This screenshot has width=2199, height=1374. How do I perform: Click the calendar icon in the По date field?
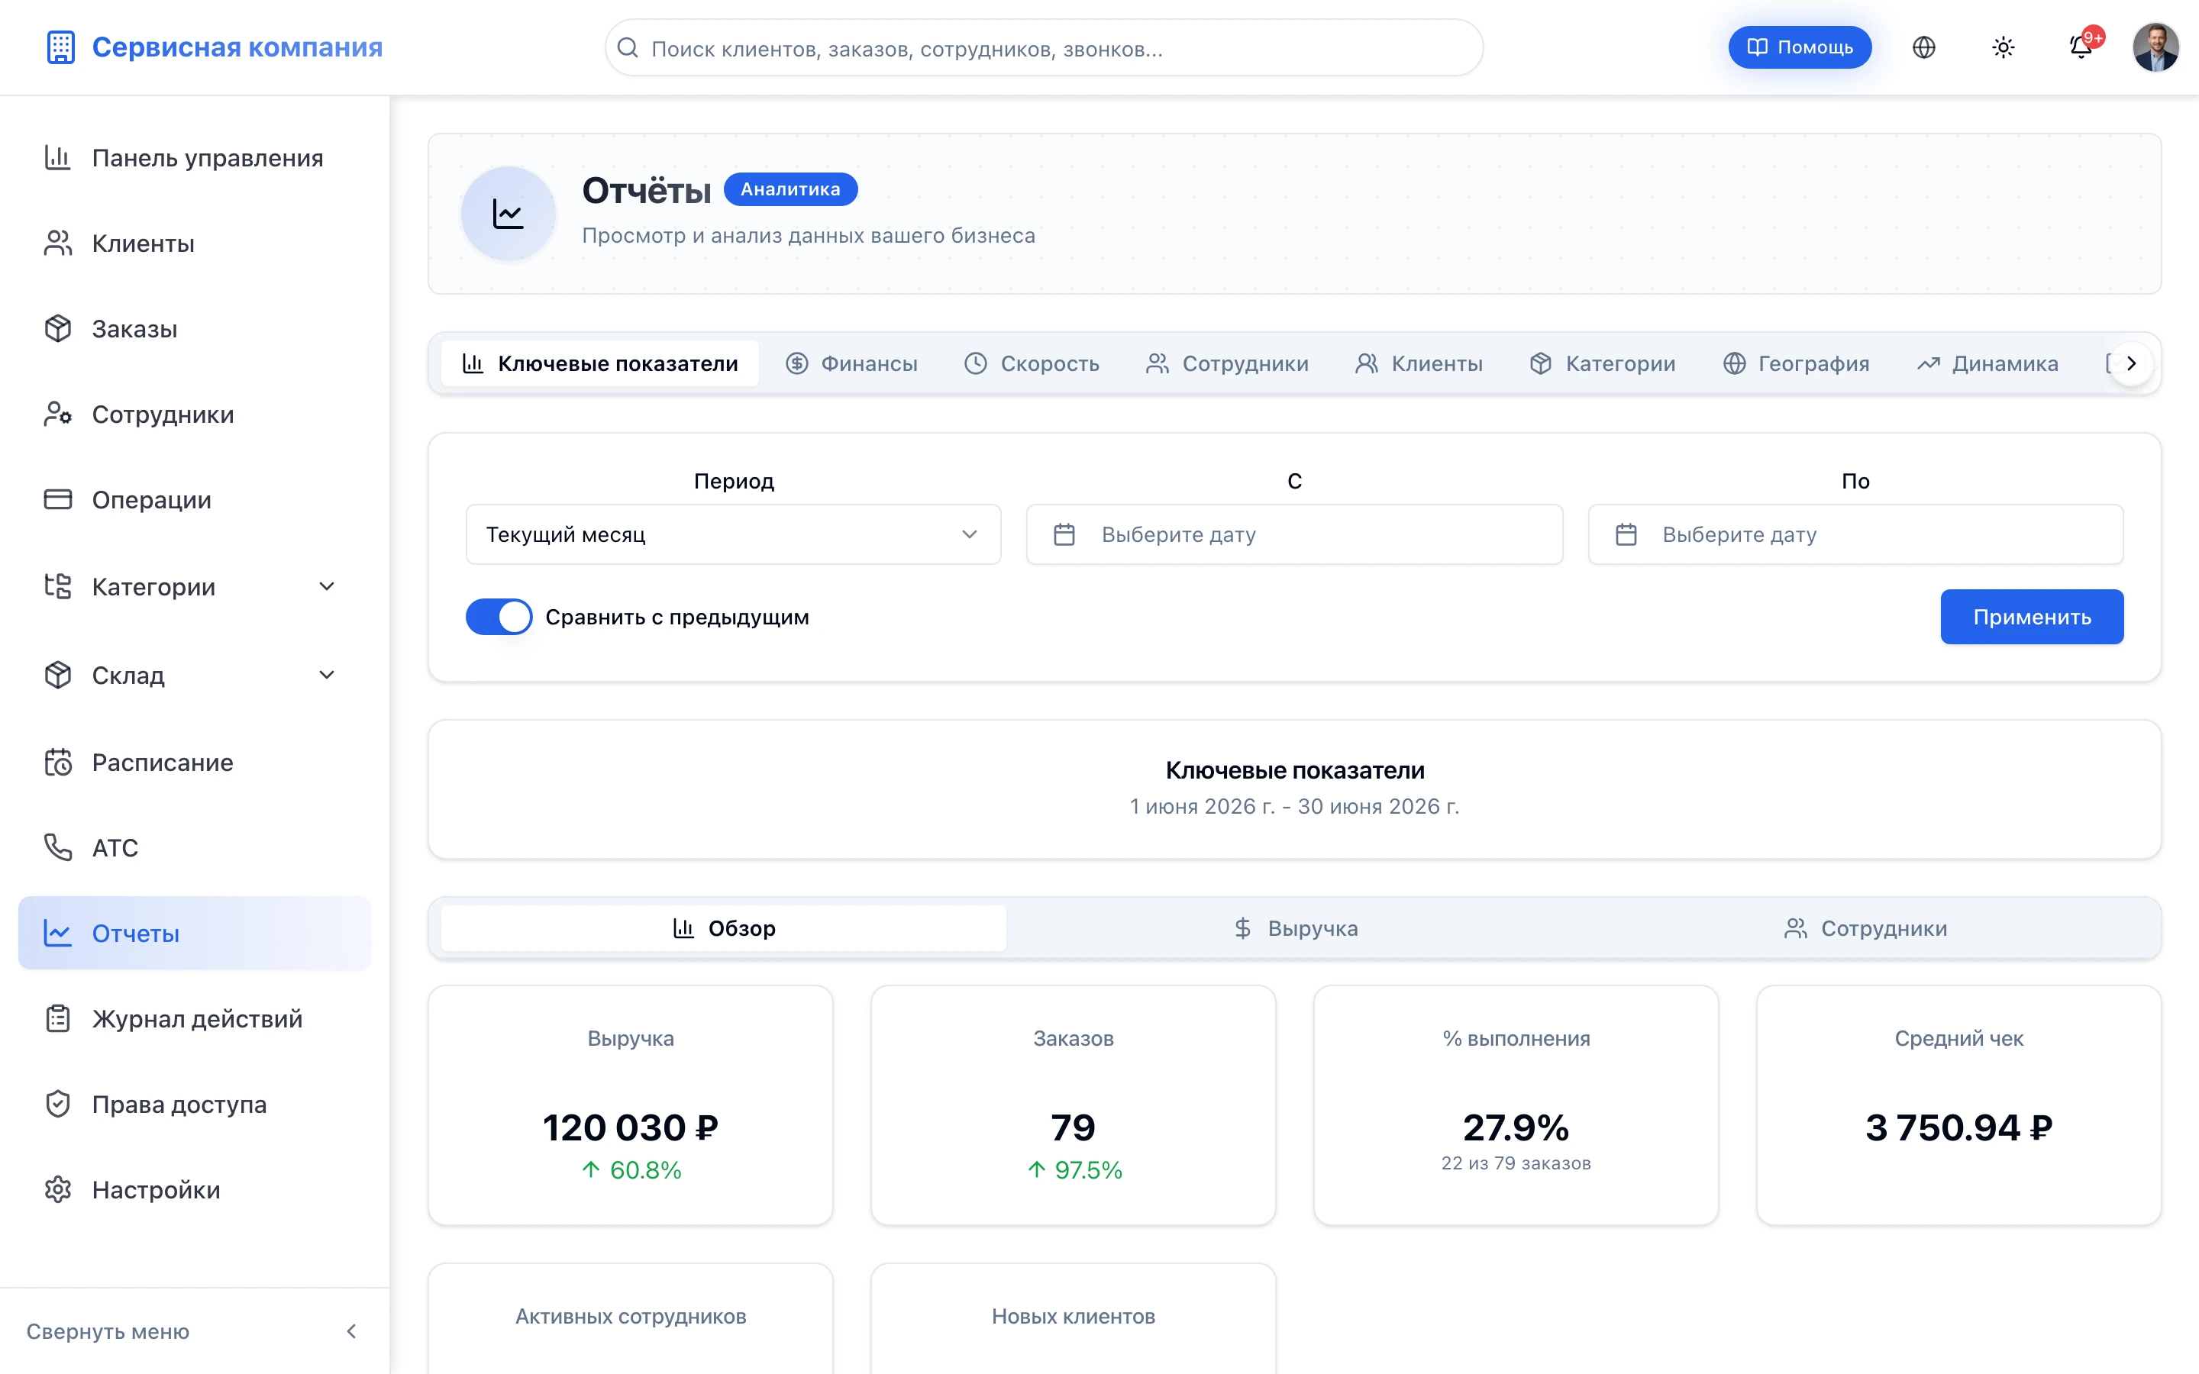pyautogui.click(x=1626, y=534)
